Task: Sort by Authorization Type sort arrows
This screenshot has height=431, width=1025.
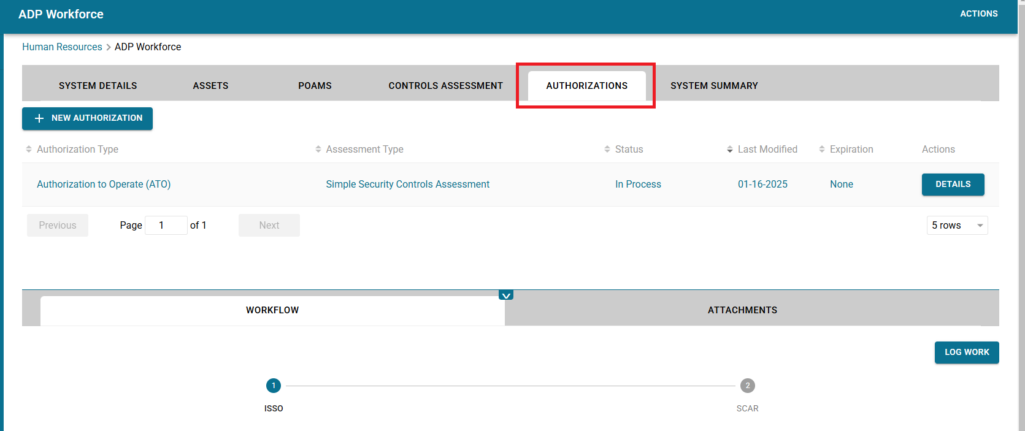Action: pyautogui.click(x=29, y=149)
